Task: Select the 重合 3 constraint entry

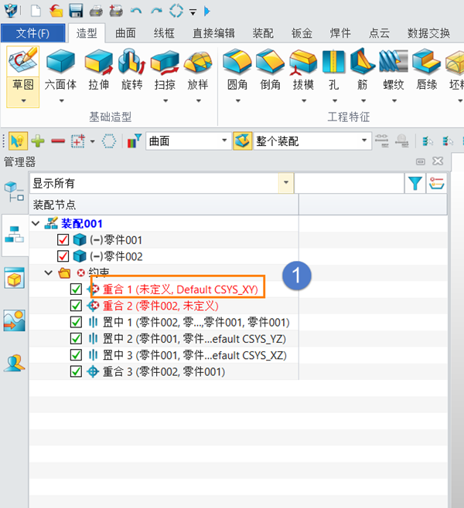Action: tap(164, 371)
